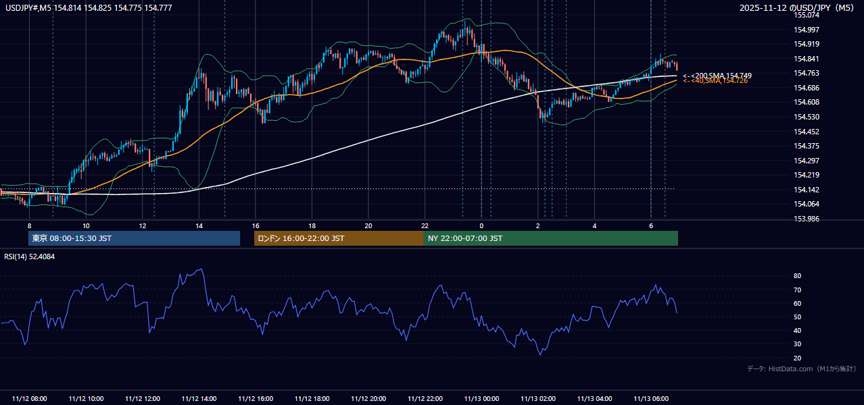Image resolution: width=864 pixels, height=405 pixels.
Task: Click the USDJPY#,M5 quote header text
Action: (x=88, y=7)
